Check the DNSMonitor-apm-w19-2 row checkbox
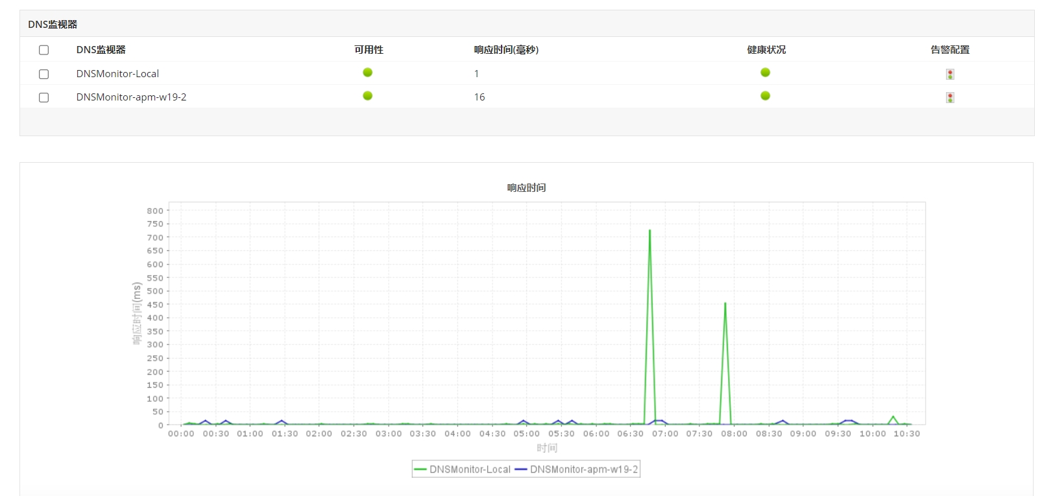This screenshot has width=1042, height=496. 44,97
